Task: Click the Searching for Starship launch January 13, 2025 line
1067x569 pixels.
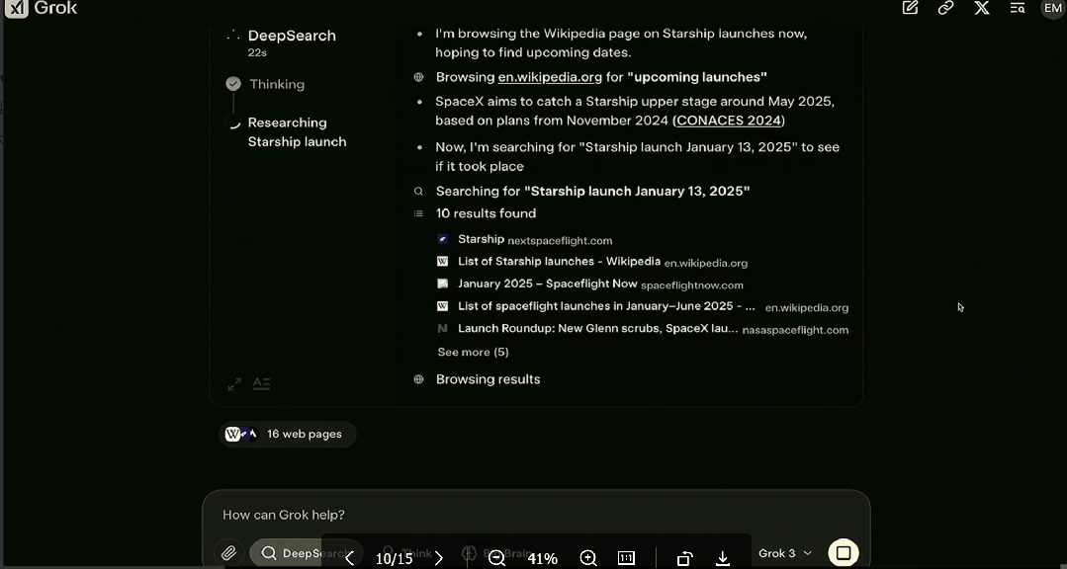Action: pyautogui.click(x=592, y=191)
